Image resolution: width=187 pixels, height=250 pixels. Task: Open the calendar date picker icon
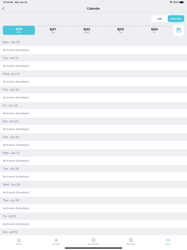(178, 30)
